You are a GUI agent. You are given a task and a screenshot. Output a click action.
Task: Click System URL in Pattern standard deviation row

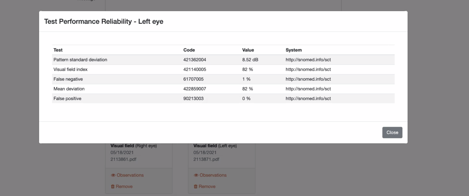(x=308, y=60)
